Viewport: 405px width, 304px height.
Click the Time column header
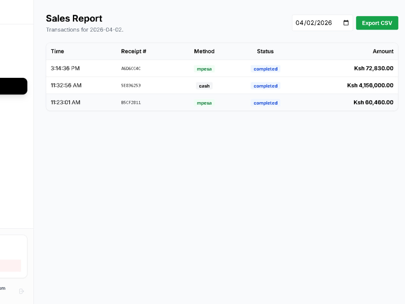point(58,51)
